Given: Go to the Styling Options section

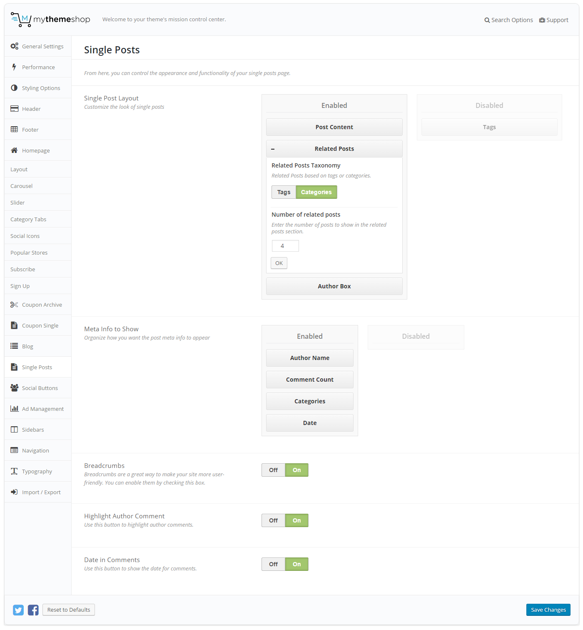Looking at the screenshot, I should [41, 88].
